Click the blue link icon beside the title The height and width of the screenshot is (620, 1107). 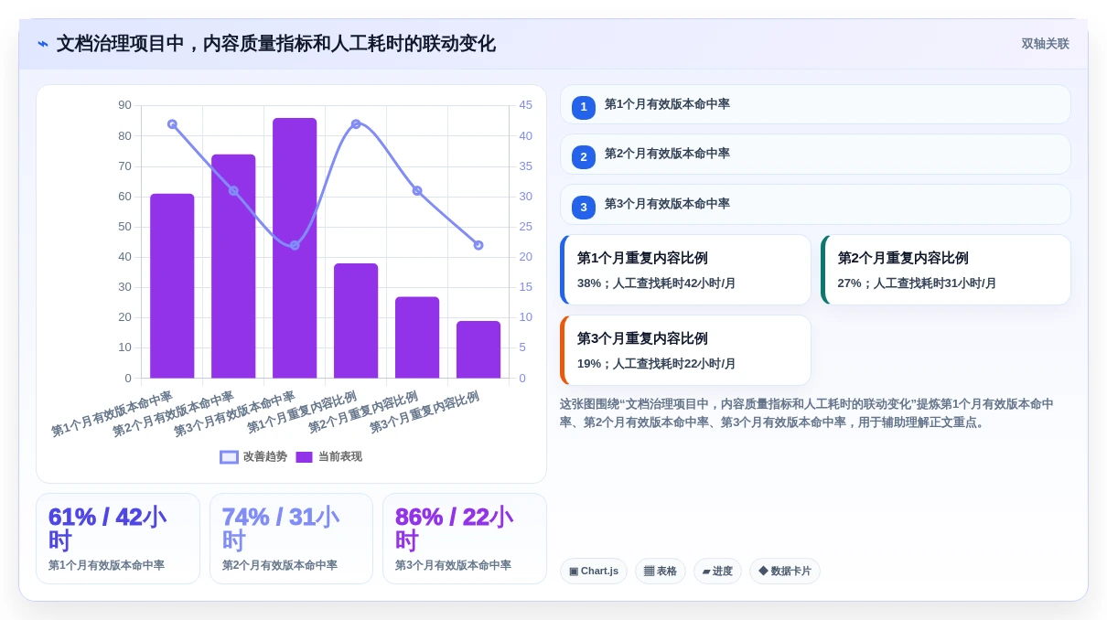point(43,44)
